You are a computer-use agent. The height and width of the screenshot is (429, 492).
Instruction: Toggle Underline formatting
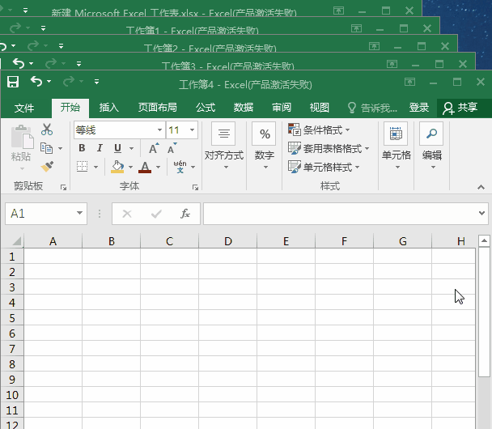tap(117, 148)
